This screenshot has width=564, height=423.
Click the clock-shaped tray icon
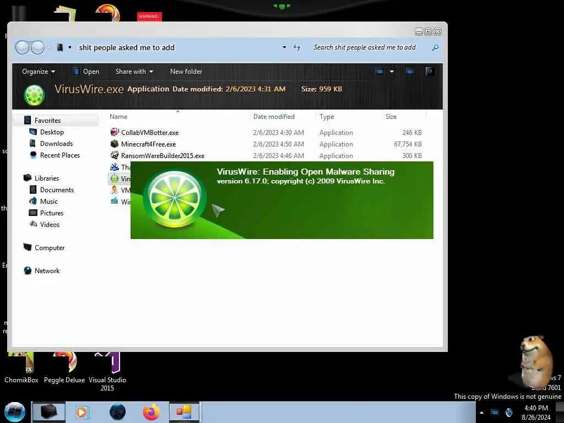click(508, 413)
